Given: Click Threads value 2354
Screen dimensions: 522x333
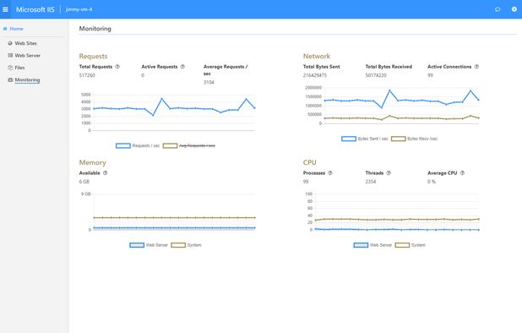Looking at the screenshot, I should pyautogui.click(x=371, y=182).
